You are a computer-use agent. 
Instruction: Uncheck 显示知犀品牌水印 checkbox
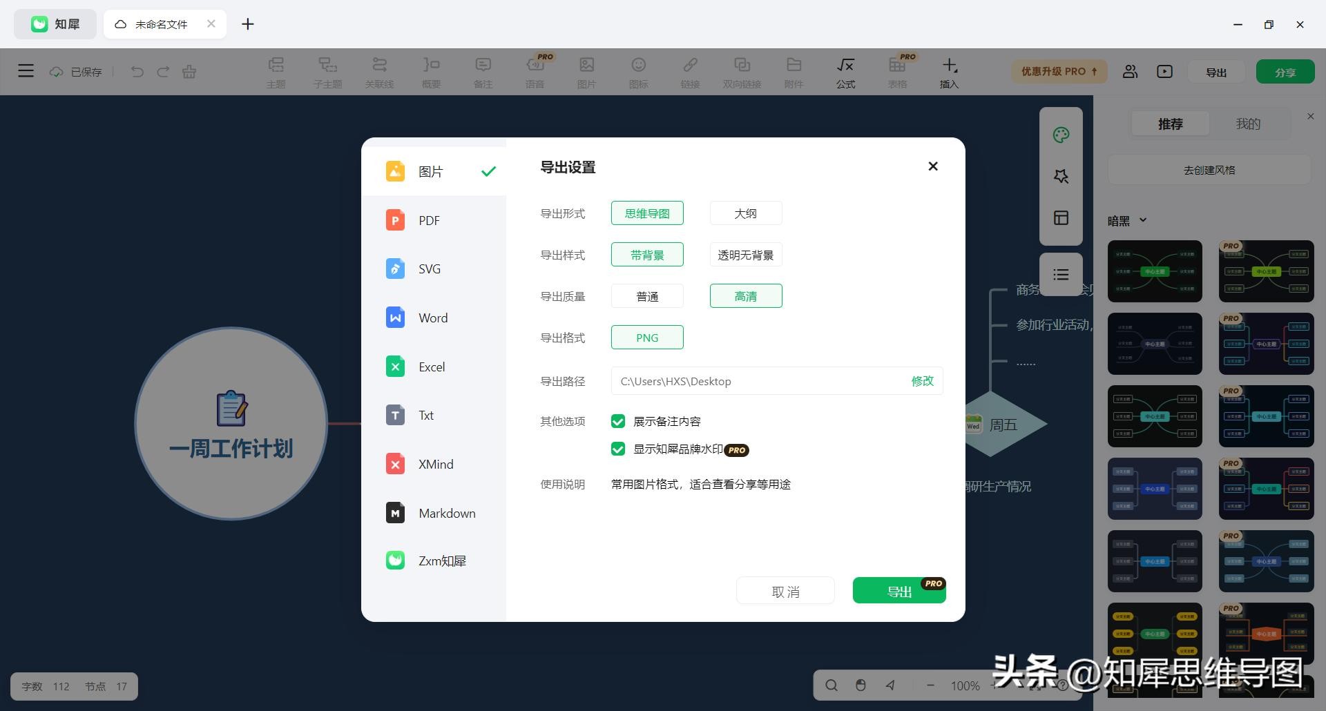618,449
